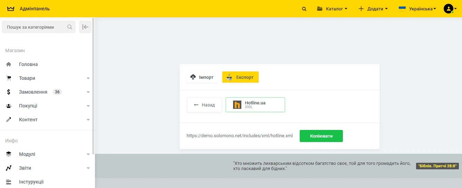Expand the Товари submenu arrow
Screen dimensions: 462x188
[88, 78]
